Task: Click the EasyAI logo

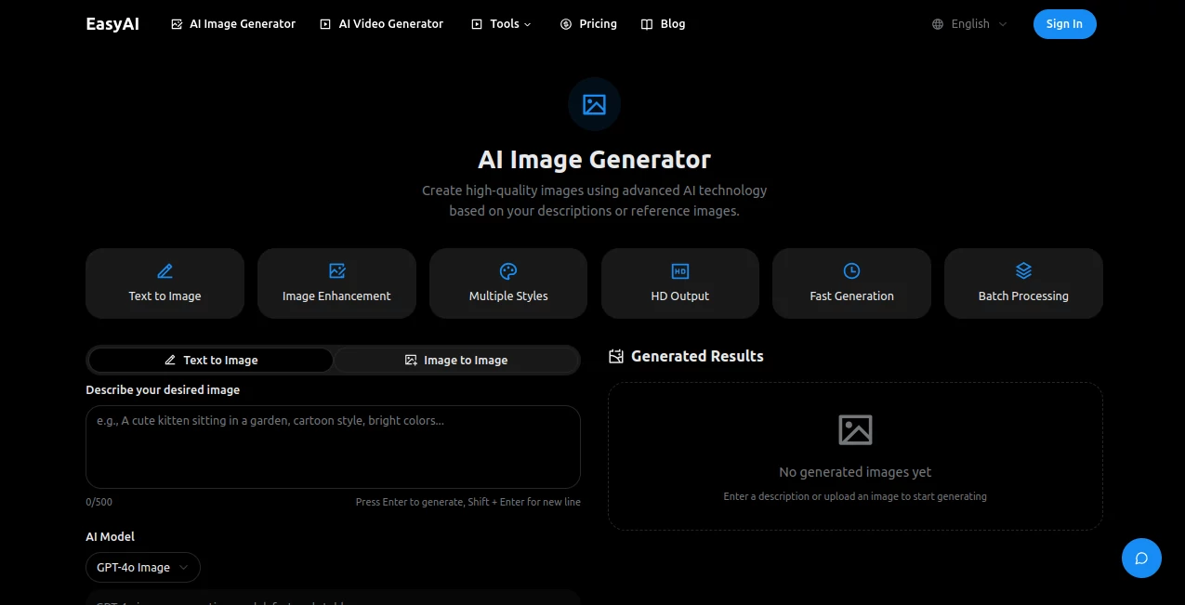Action: pyautogui.click(x=112, y=24)
